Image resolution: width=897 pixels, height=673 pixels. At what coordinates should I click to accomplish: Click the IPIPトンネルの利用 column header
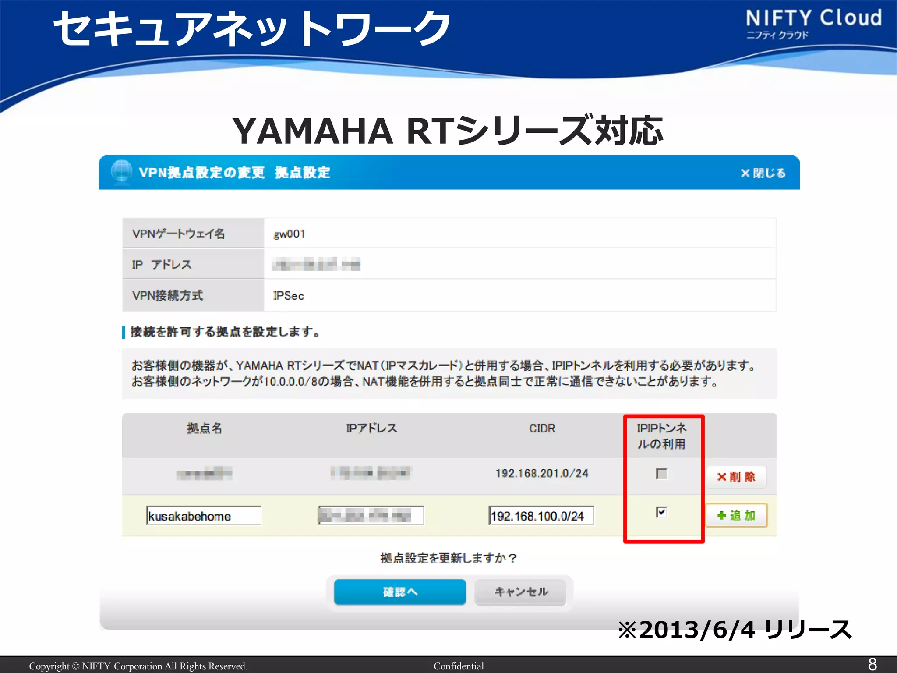coord(661,436)
